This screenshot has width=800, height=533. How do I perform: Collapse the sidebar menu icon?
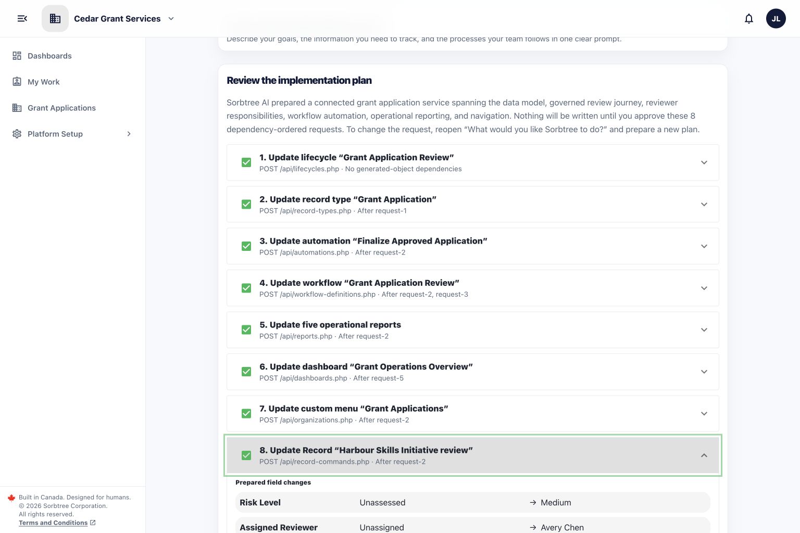(x=22, y=19)
